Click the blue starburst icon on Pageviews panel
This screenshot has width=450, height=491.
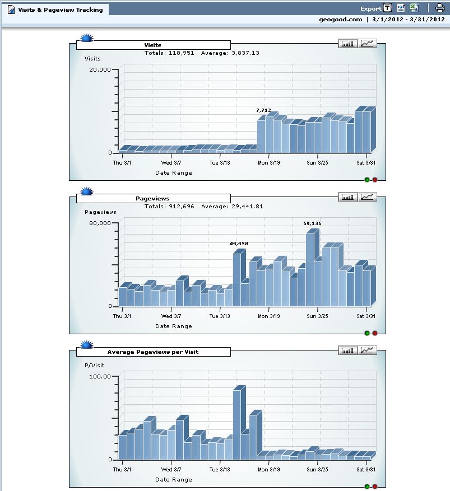tap(86, 192)
